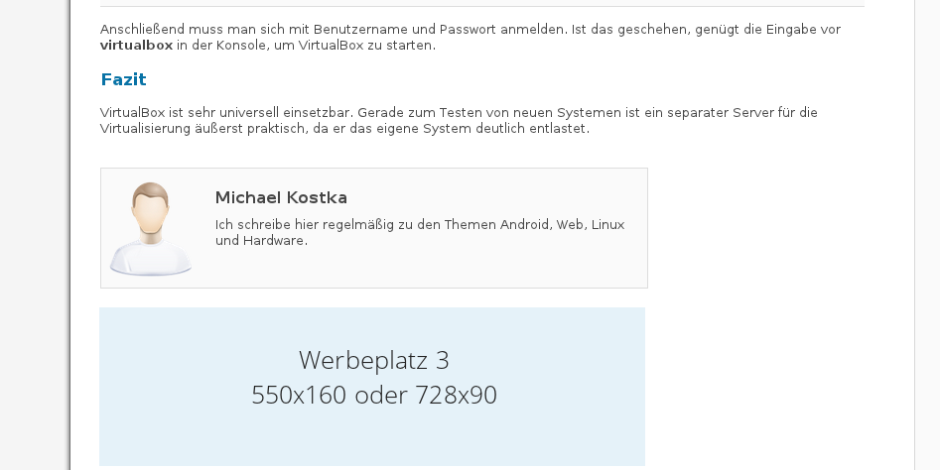940x470 pixels.
Task: Click the word "Android" in the author bio
Action: pos(525,225)
